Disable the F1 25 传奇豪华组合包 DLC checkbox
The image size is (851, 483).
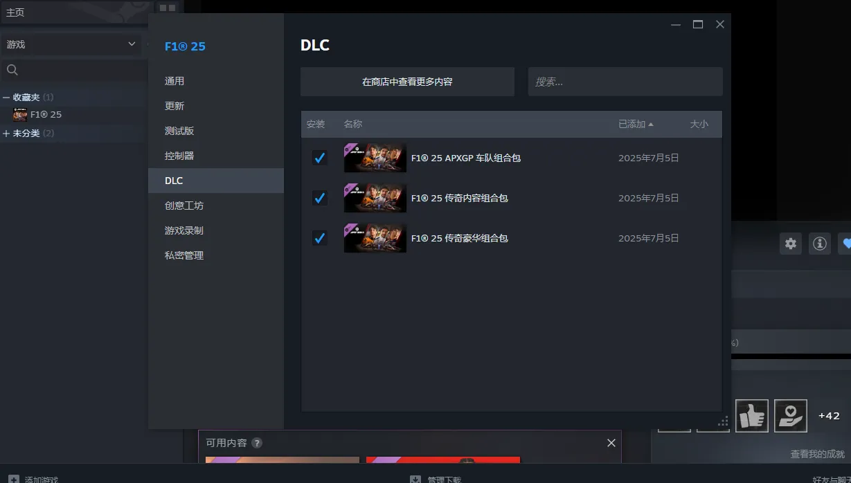319,238
